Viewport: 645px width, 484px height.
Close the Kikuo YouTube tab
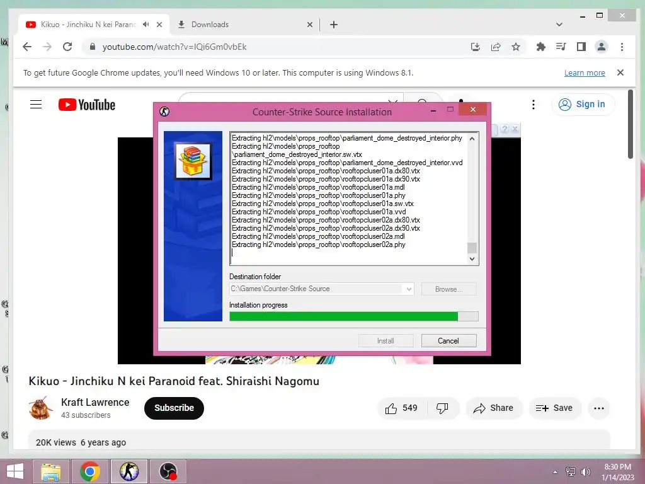(x=159, y=25)
